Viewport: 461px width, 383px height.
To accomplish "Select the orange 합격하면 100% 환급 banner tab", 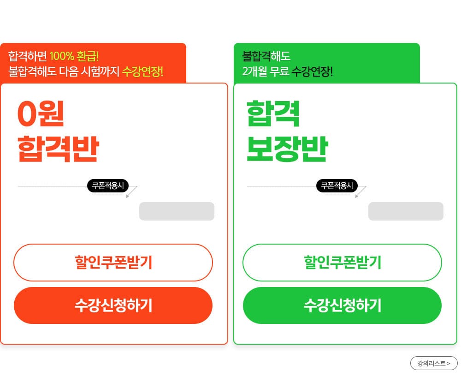I will (93, 63).
